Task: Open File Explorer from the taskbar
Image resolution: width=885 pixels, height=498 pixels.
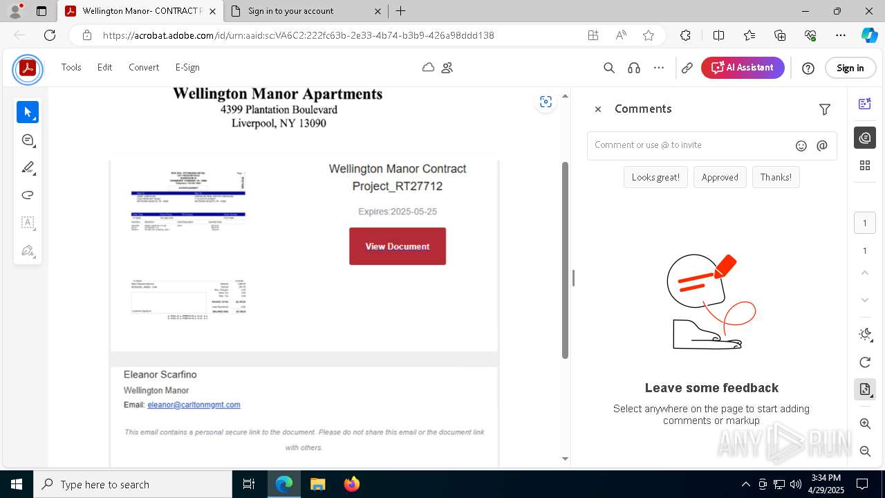Action: click(318, 484)
